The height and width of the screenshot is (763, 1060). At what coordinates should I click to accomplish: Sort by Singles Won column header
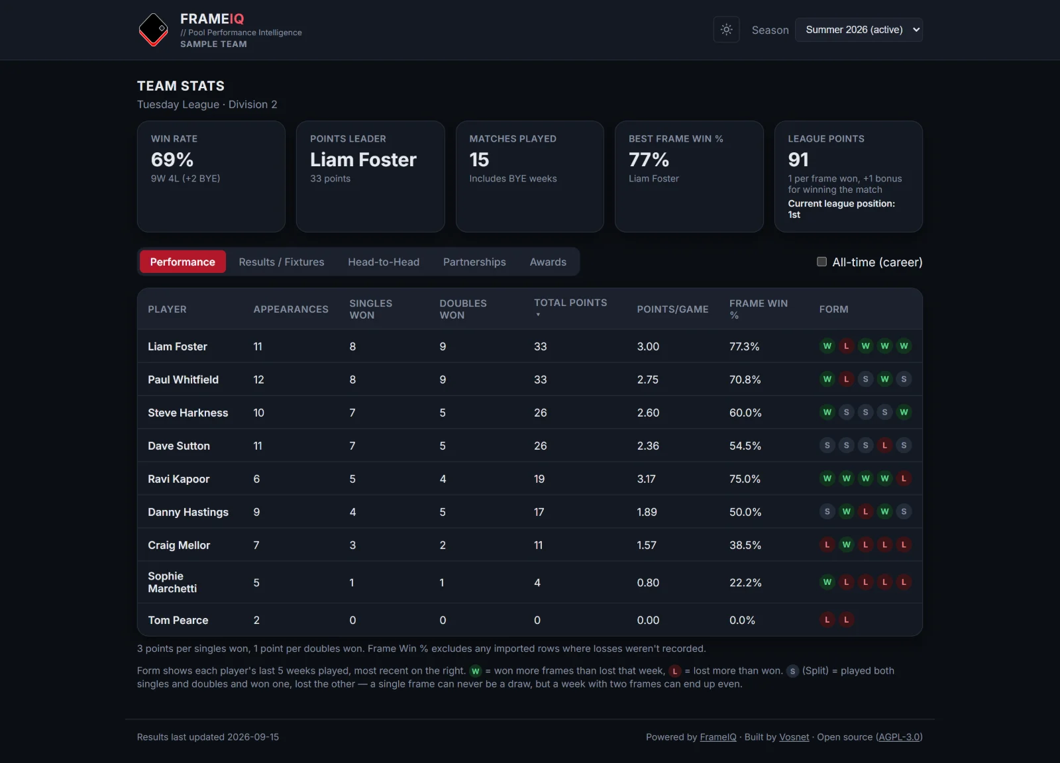click(371, 309)
